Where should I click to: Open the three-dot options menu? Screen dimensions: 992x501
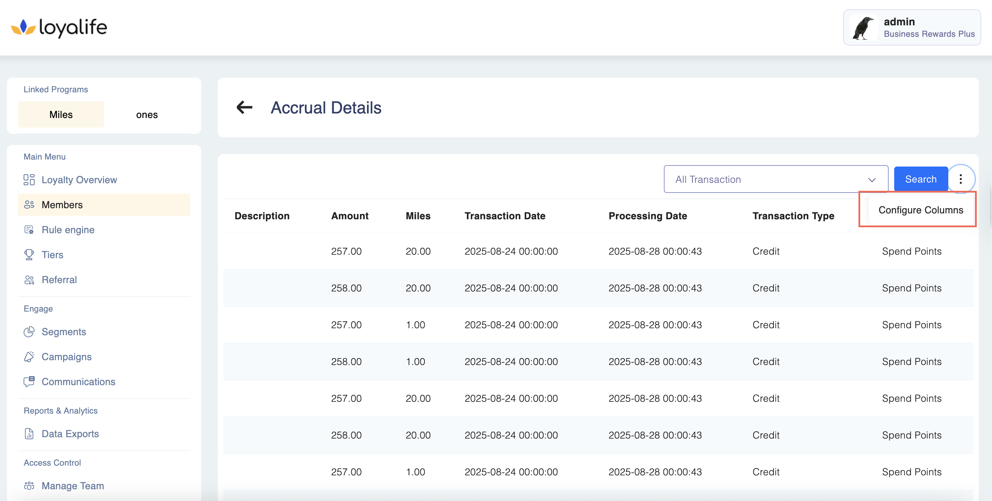(960, 179)
